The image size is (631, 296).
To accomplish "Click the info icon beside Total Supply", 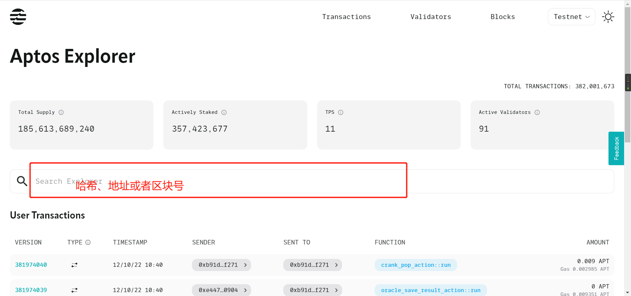I will (61, 112).
